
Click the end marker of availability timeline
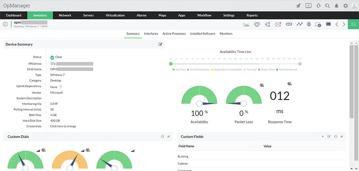click(300, 64)
